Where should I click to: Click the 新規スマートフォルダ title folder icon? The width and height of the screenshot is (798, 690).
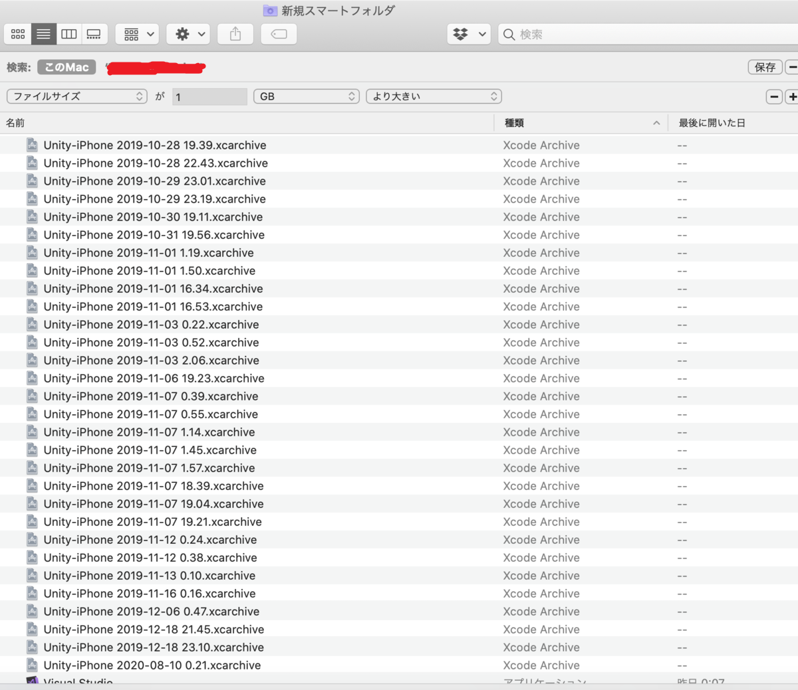(270, 11)
